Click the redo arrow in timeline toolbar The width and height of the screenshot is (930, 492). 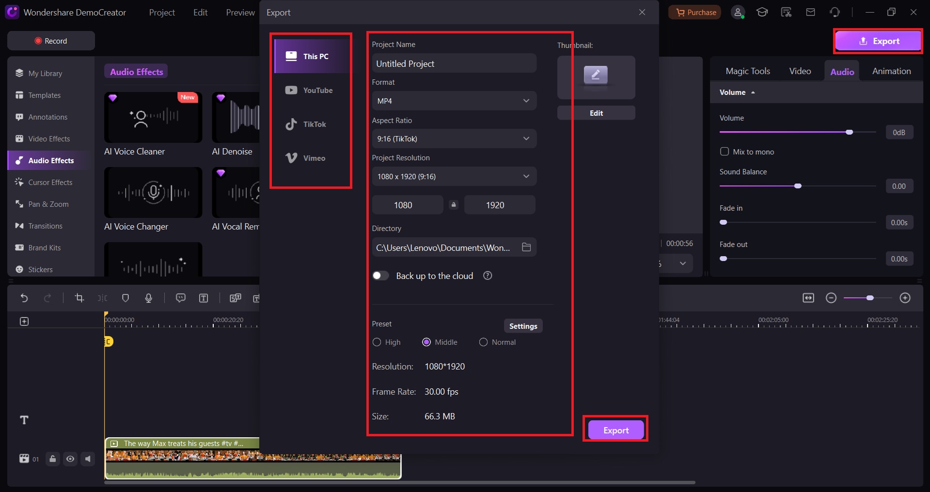pos(47,298)
